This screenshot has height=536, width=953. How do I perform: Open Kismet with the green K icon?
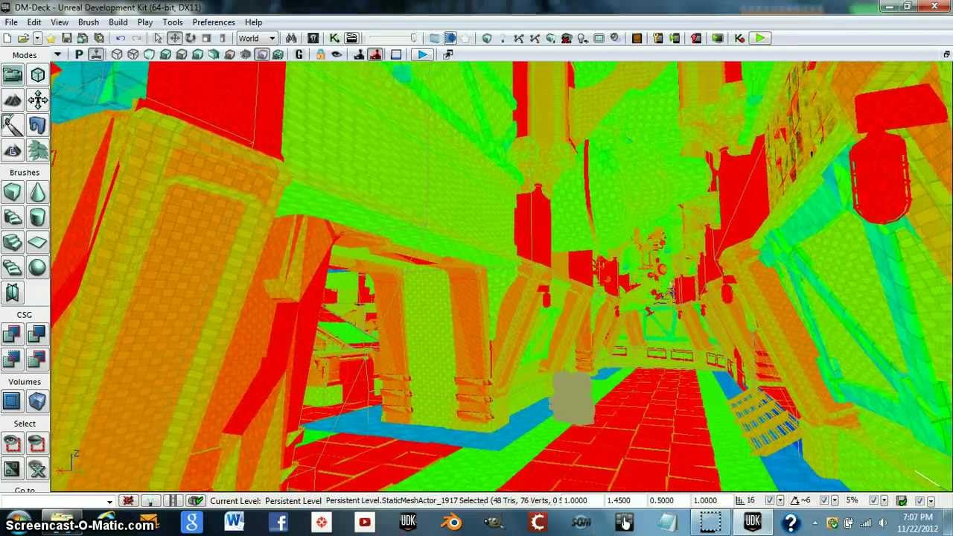(334, 38)
